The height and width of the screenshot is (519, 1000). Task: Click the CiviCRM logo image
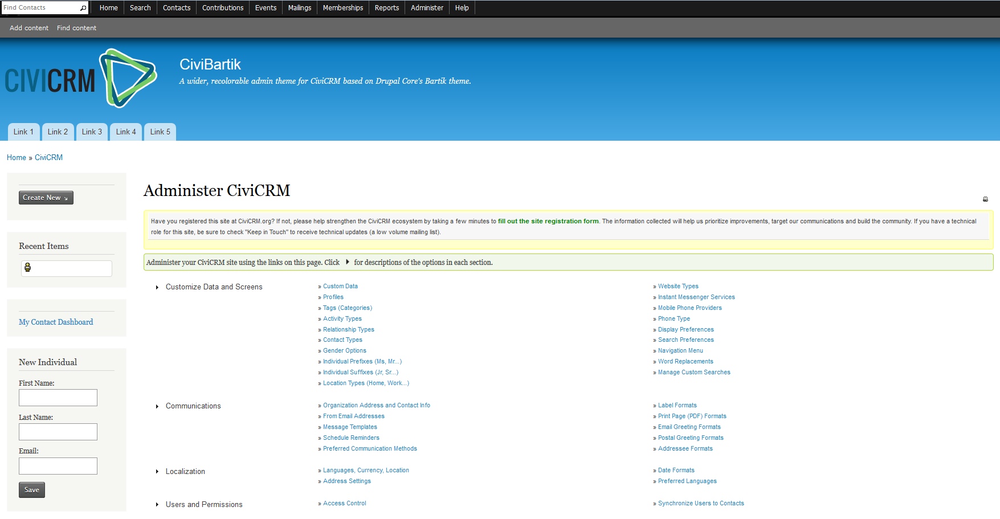pyautogui.click(x=81, y=79)
